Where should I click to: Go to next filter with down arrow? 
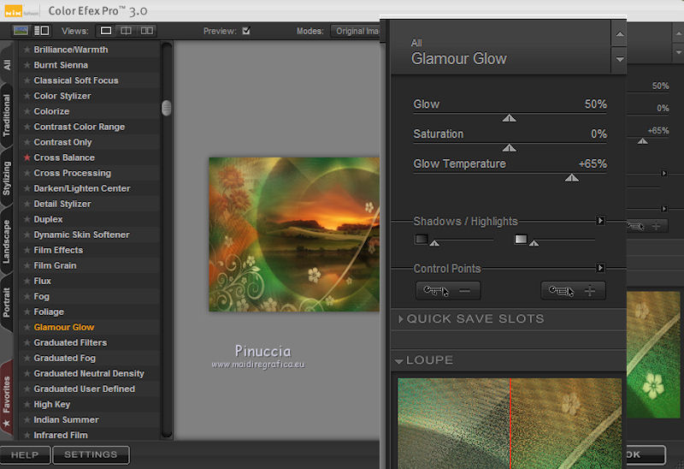click(619, 60)
